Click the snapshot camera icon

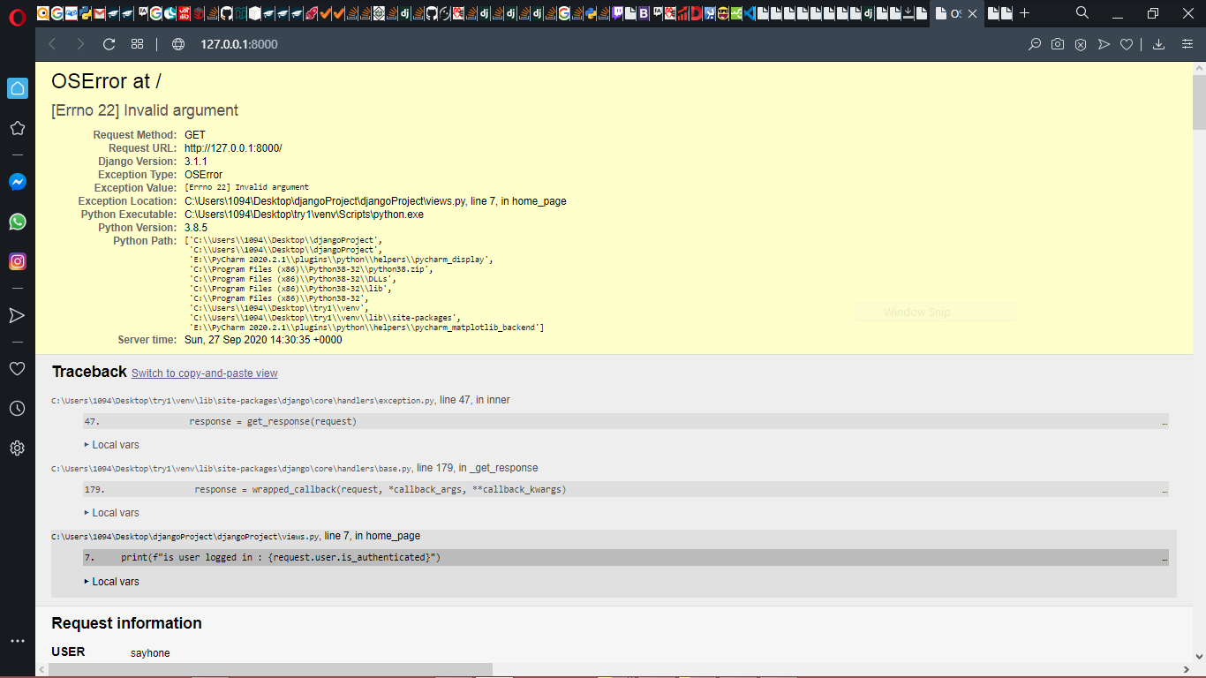(x=1057, y=44)
